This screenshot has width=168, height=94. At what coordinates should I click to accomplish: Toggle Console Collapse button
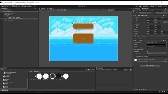click(103, 70)
